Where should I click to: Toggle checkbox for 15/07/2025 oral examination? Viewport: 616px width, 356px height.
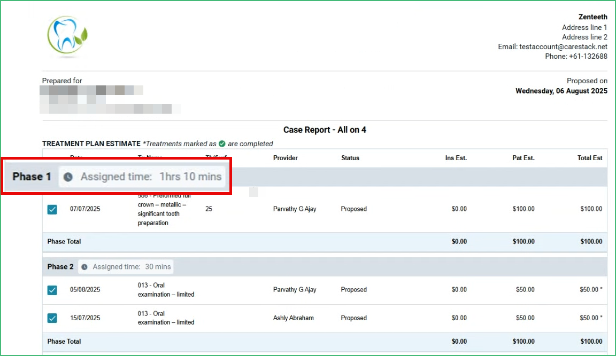(x=52, y=318)
